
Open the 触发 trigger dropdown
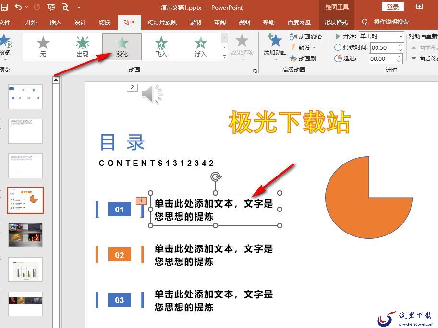(x=304, y=47)
